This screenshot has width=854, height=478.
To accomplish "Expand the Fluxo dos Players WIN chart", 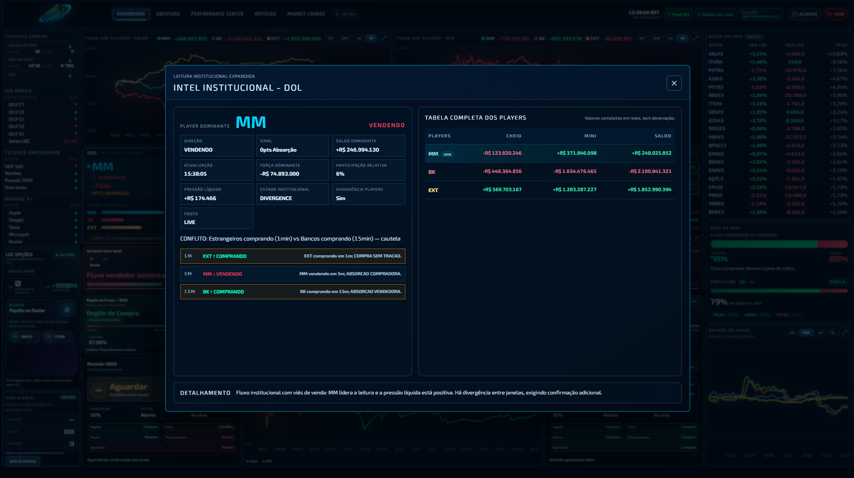I will (x=695, y=39).
